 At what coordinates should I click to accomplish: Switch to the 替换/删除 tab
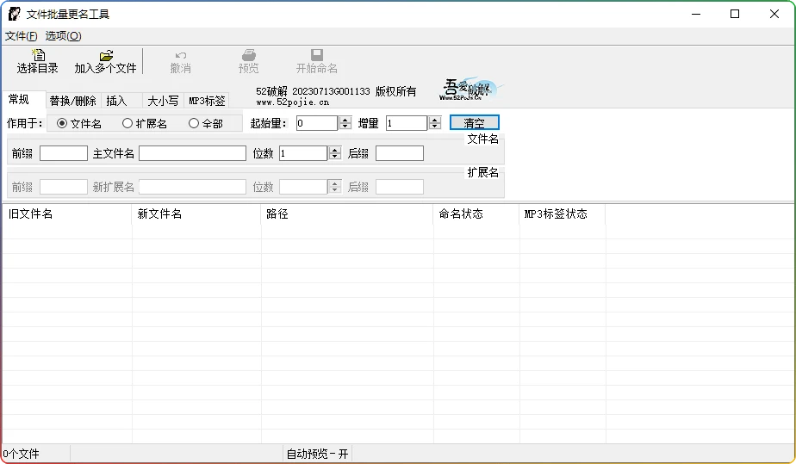pyautogui.click(x=73, y=101)
